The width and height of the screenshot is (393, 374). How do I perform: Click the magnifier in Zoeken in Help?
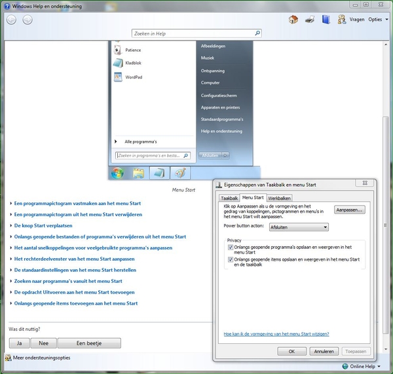[x=257, y=33]
